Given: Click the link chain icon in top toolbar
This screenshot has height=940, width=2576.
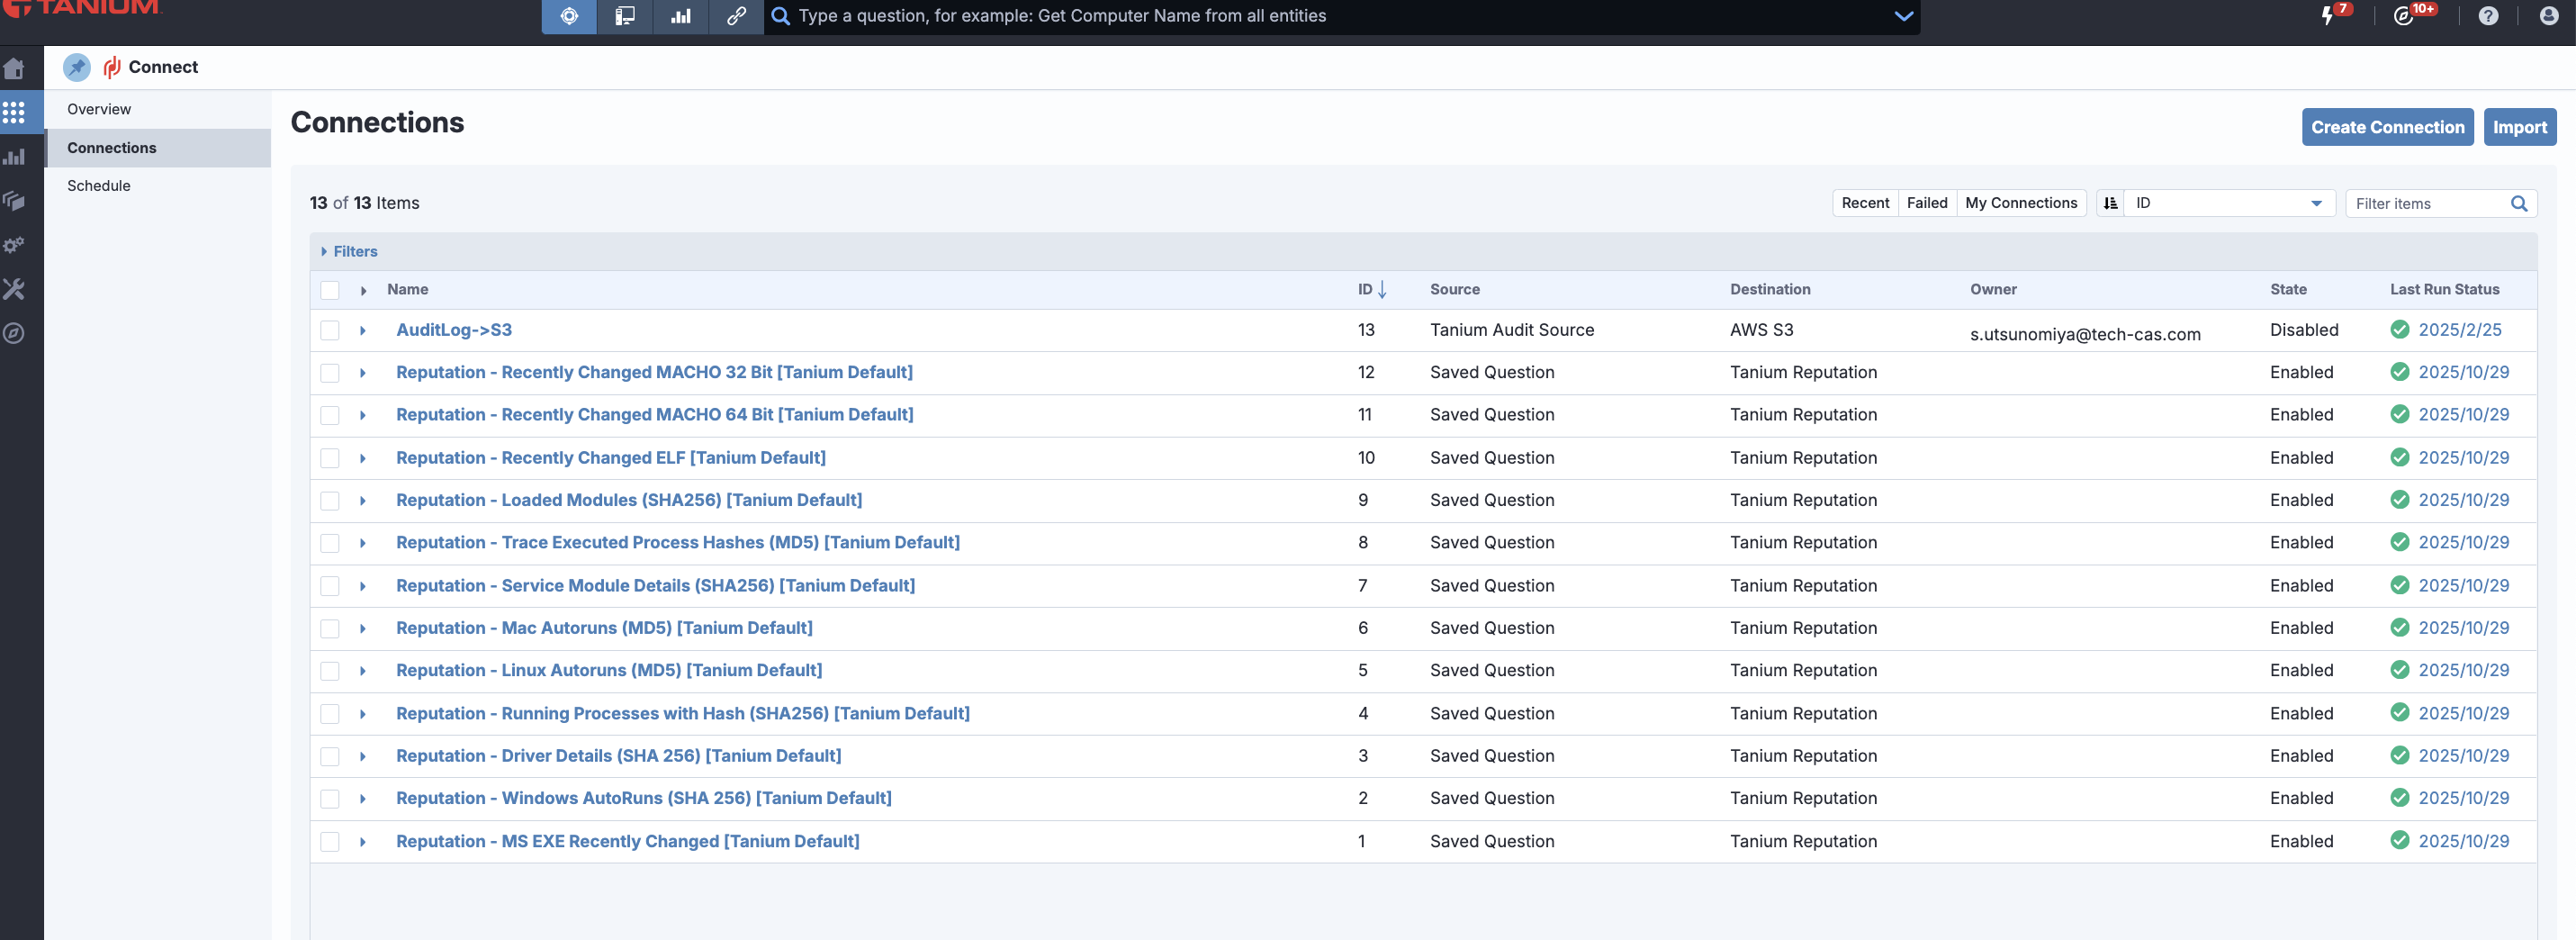Looking at the screenshot, I should click(x=735, y=16).
